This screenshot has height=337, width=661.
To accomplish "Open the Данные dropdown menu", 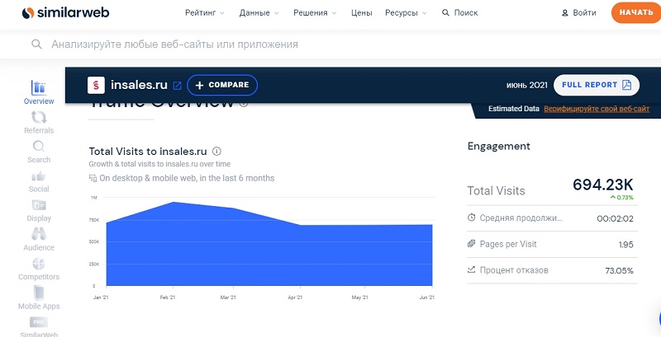I will pyautogui.click(x=259, y=13).
